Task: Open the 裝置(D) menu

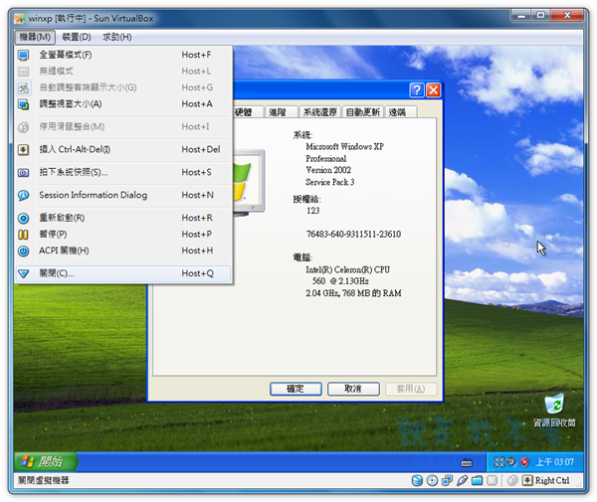Action: click(77, 37)
